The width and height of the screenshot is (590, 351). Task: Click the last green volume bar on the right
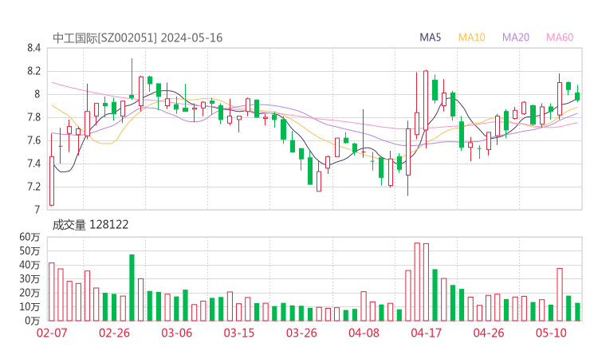point(577,312)
